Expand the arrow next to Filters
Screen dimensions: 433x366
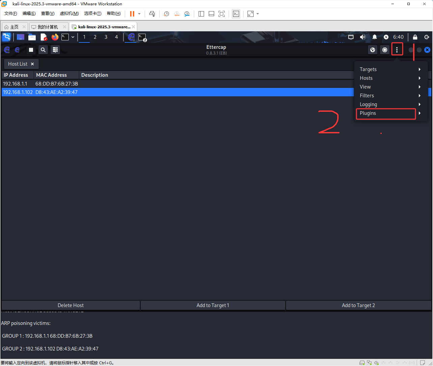tap(420, 96)
